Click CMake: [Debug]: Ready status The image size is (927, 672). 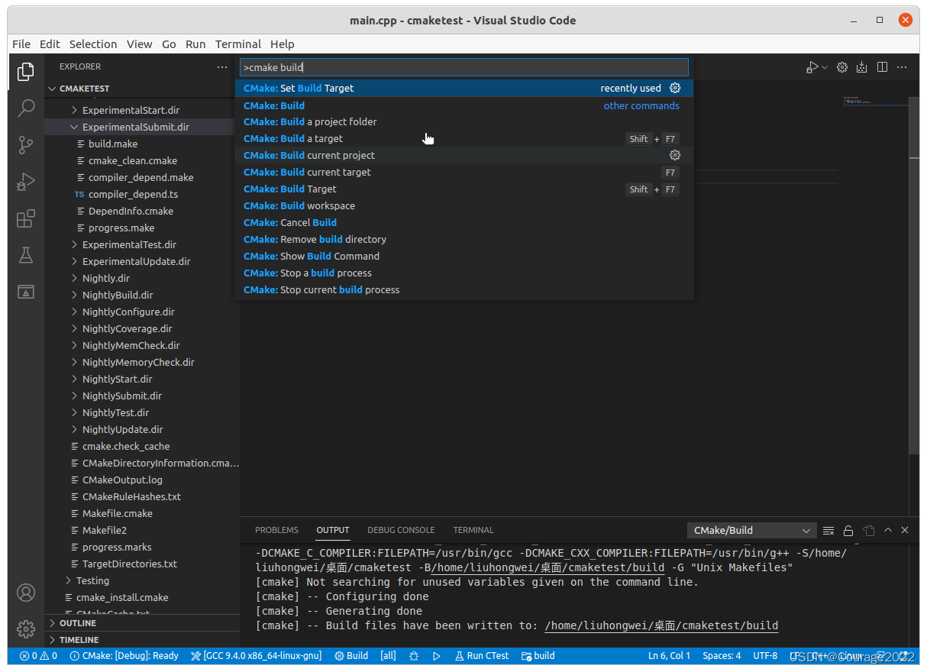[x=124, y=656]
